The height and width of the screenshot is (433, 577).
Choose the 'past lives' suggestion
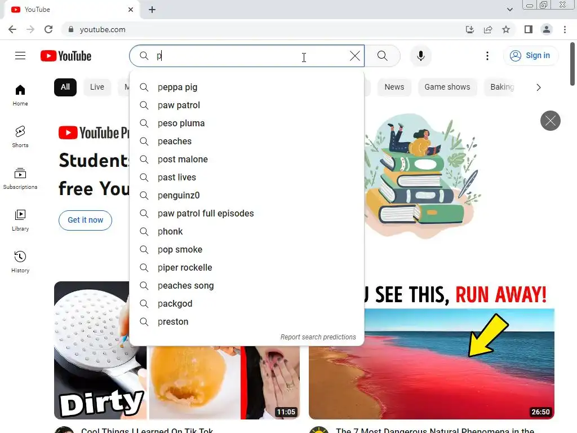click(x=247, y=178)
